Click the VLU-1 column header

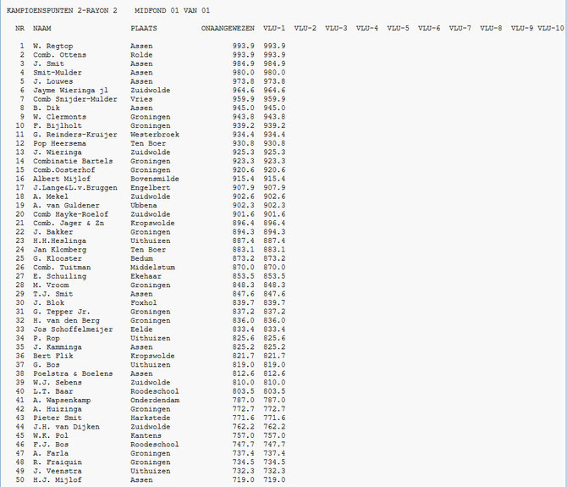coord(274,28)
